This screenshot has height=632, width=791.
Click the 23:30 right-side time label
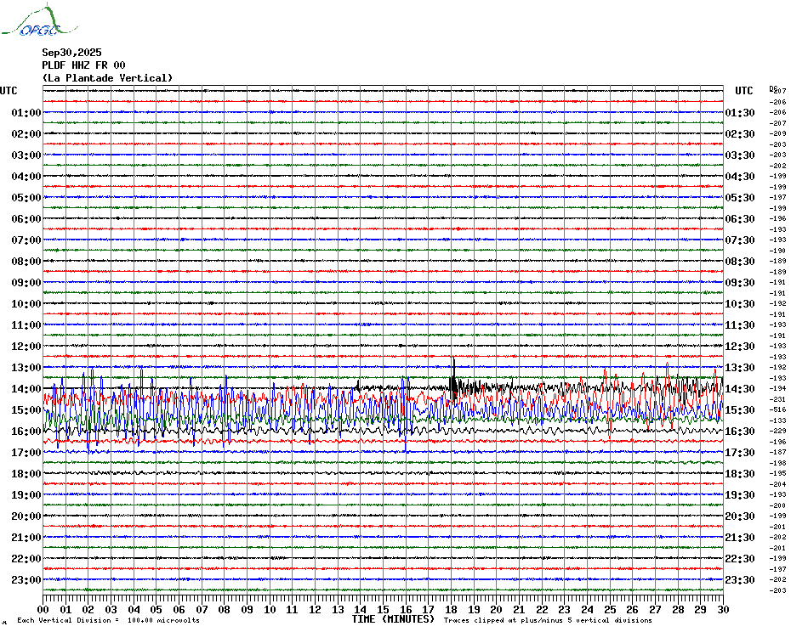[x=740, y=580]
